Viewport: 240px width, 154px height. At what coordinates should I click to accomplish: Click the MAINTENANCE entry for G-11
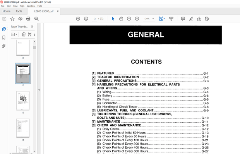[x=150, y=121]
